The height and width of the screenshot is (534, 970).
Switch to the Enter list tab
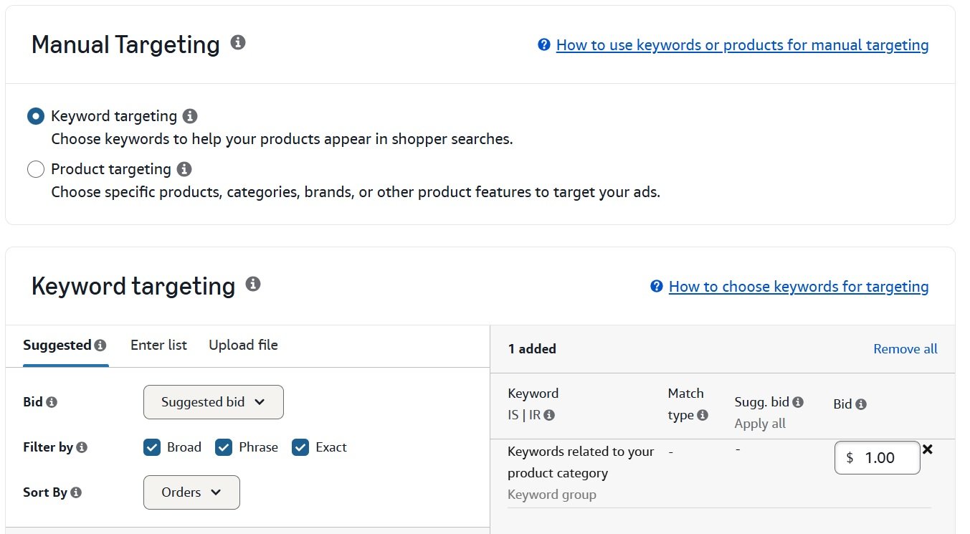pos(158,345)
